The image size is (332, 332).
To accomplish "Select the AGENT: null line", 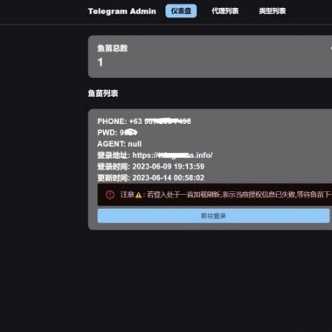I will pos(120,144).
